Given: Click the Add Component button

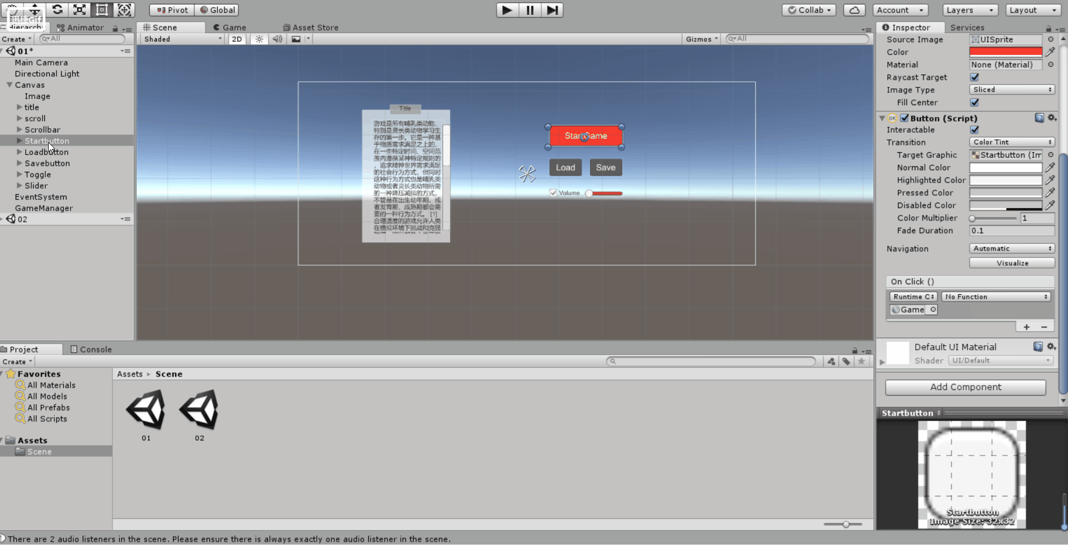Looking at the screenshot, I should pos(966,387).
